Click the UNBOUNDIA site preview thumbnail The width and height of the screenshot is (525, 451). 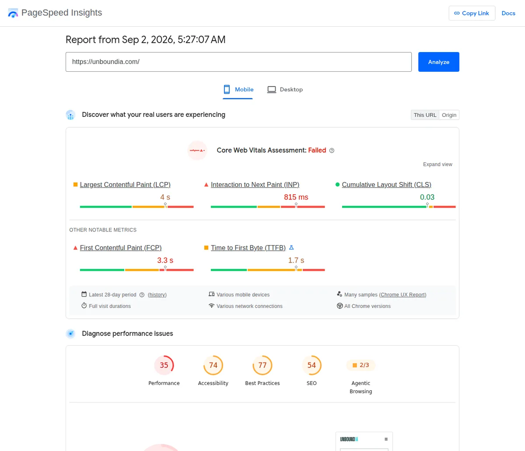coord(364,441)
